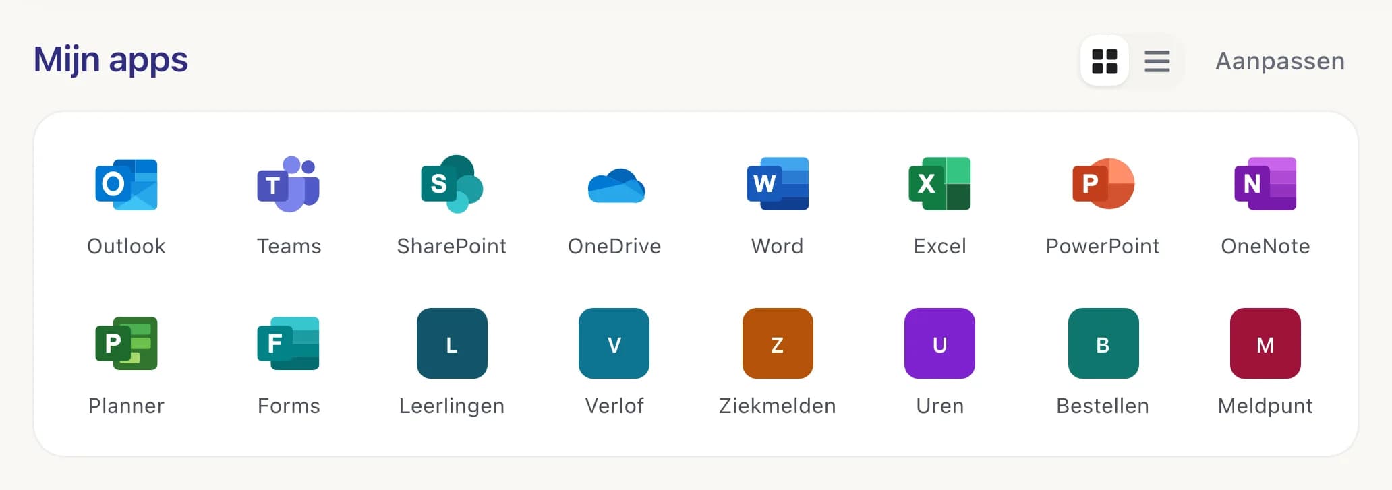Click the SharePoint label text
The height and width of the screenshot is (490, 1392).
[452, 246]
